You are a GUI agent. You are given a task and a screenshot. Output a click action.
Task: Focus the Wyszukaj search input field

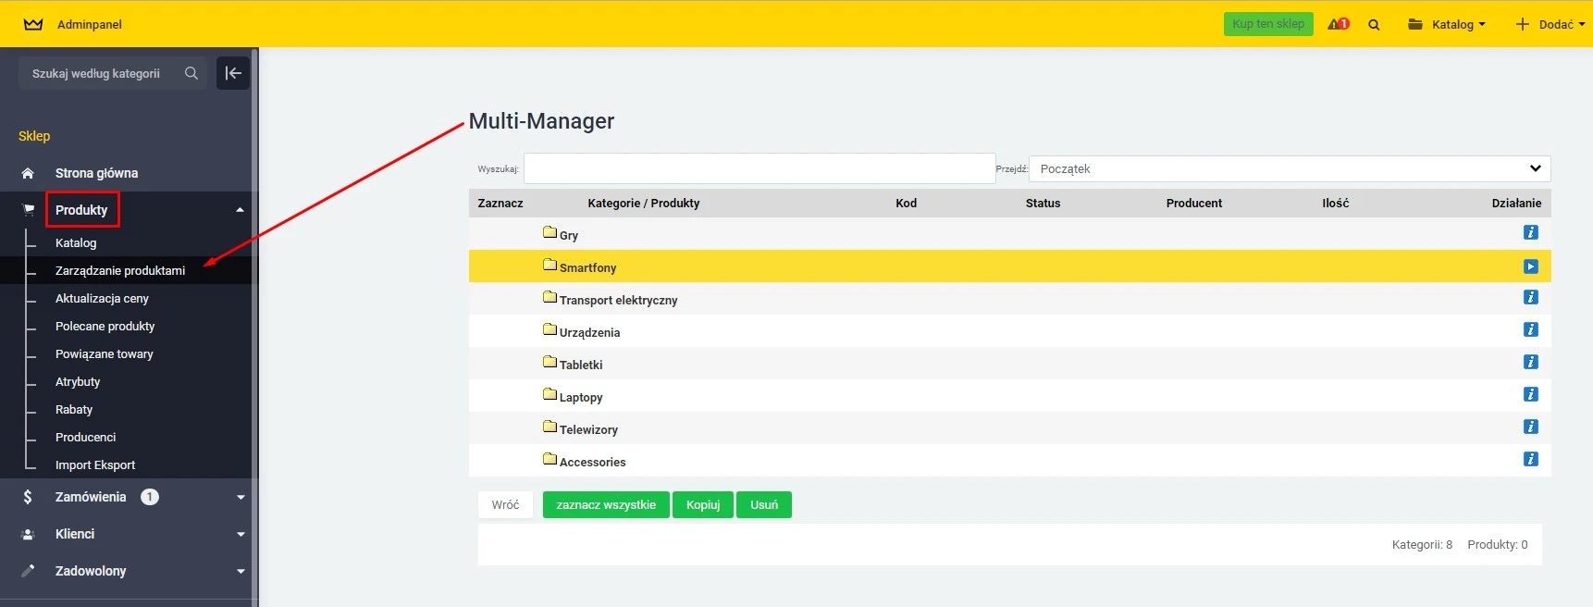point(759,168)
